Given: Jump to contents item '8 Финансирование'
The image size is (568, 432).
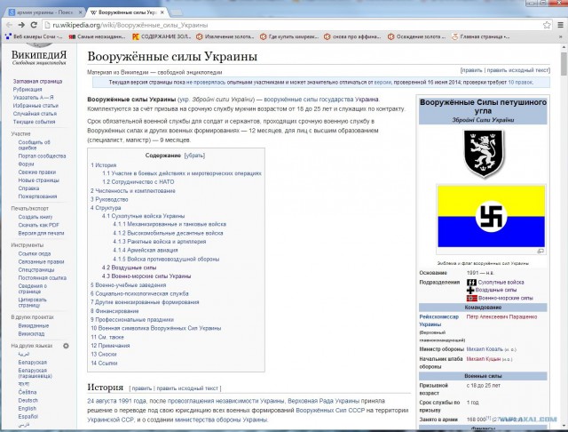Looking at the screenshot, I should coord(114,311).
